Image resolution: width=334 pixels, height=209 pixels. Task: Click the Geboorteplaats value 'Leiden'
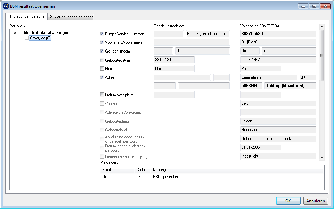(278, 121)
